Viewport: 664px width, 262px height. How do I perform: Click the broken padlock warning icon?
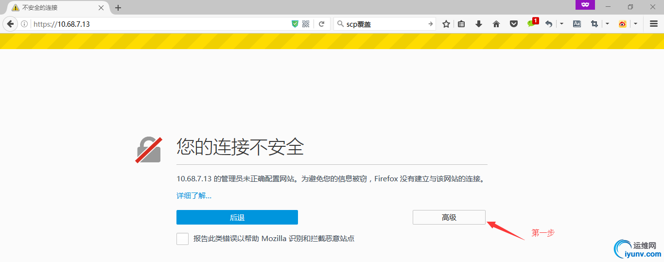coord(149,150)
